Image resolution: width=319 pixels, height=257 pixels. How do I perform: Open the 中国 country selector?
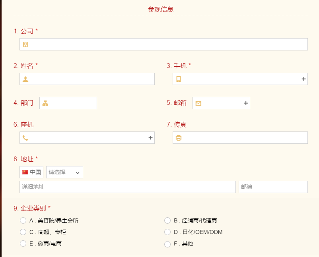click(31, 172)
